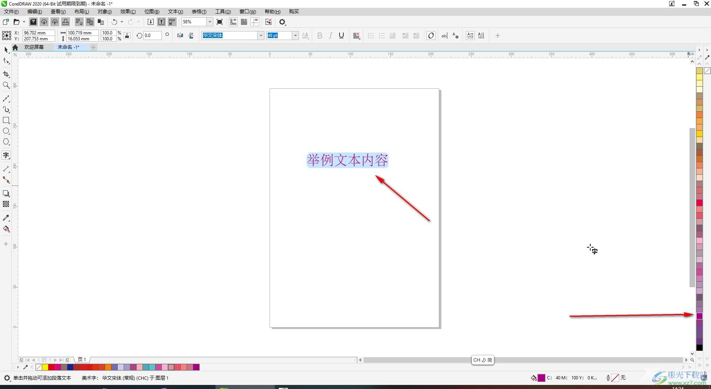Image resolution: width=711 pixels, height=389 pixels.
Task: Click the Save disk icon
Action: [33, 22]
